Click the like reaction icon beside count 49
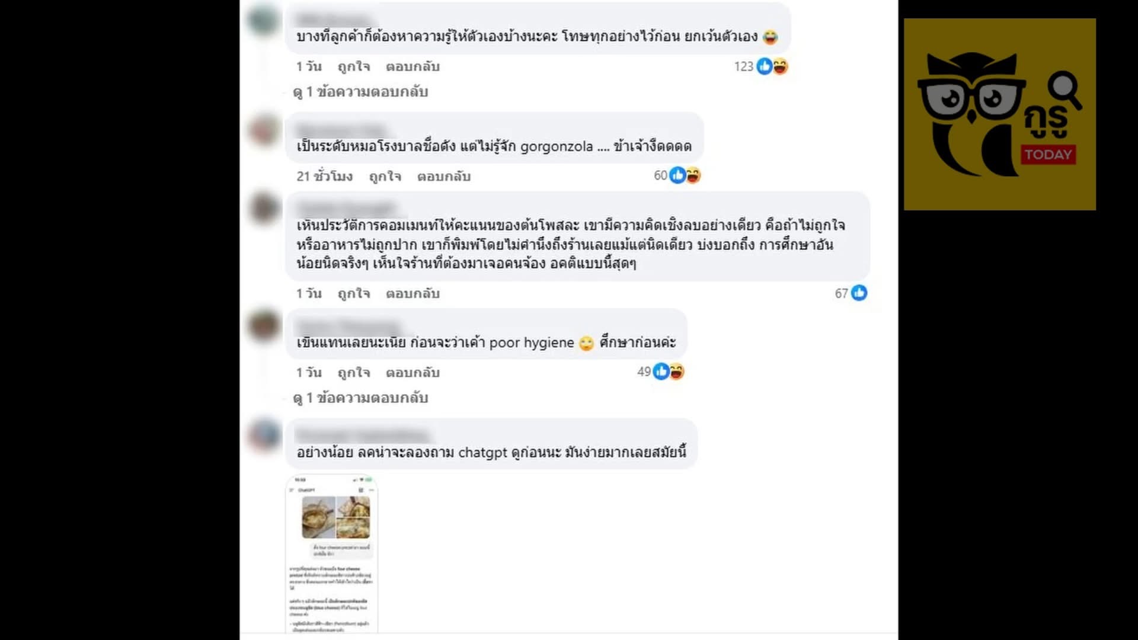 (661, 372)
